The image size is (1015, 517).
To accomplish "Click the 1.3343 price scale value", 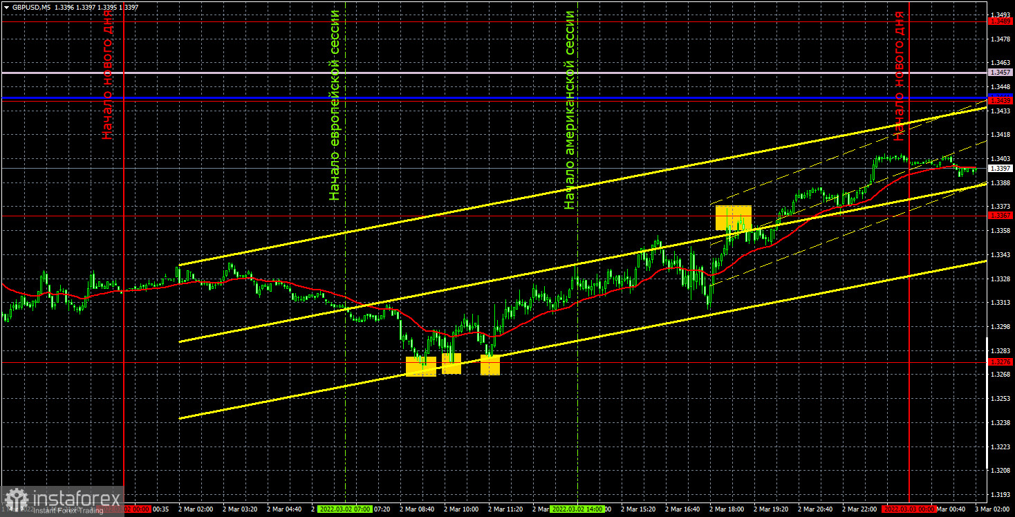I will (1000, 254).
